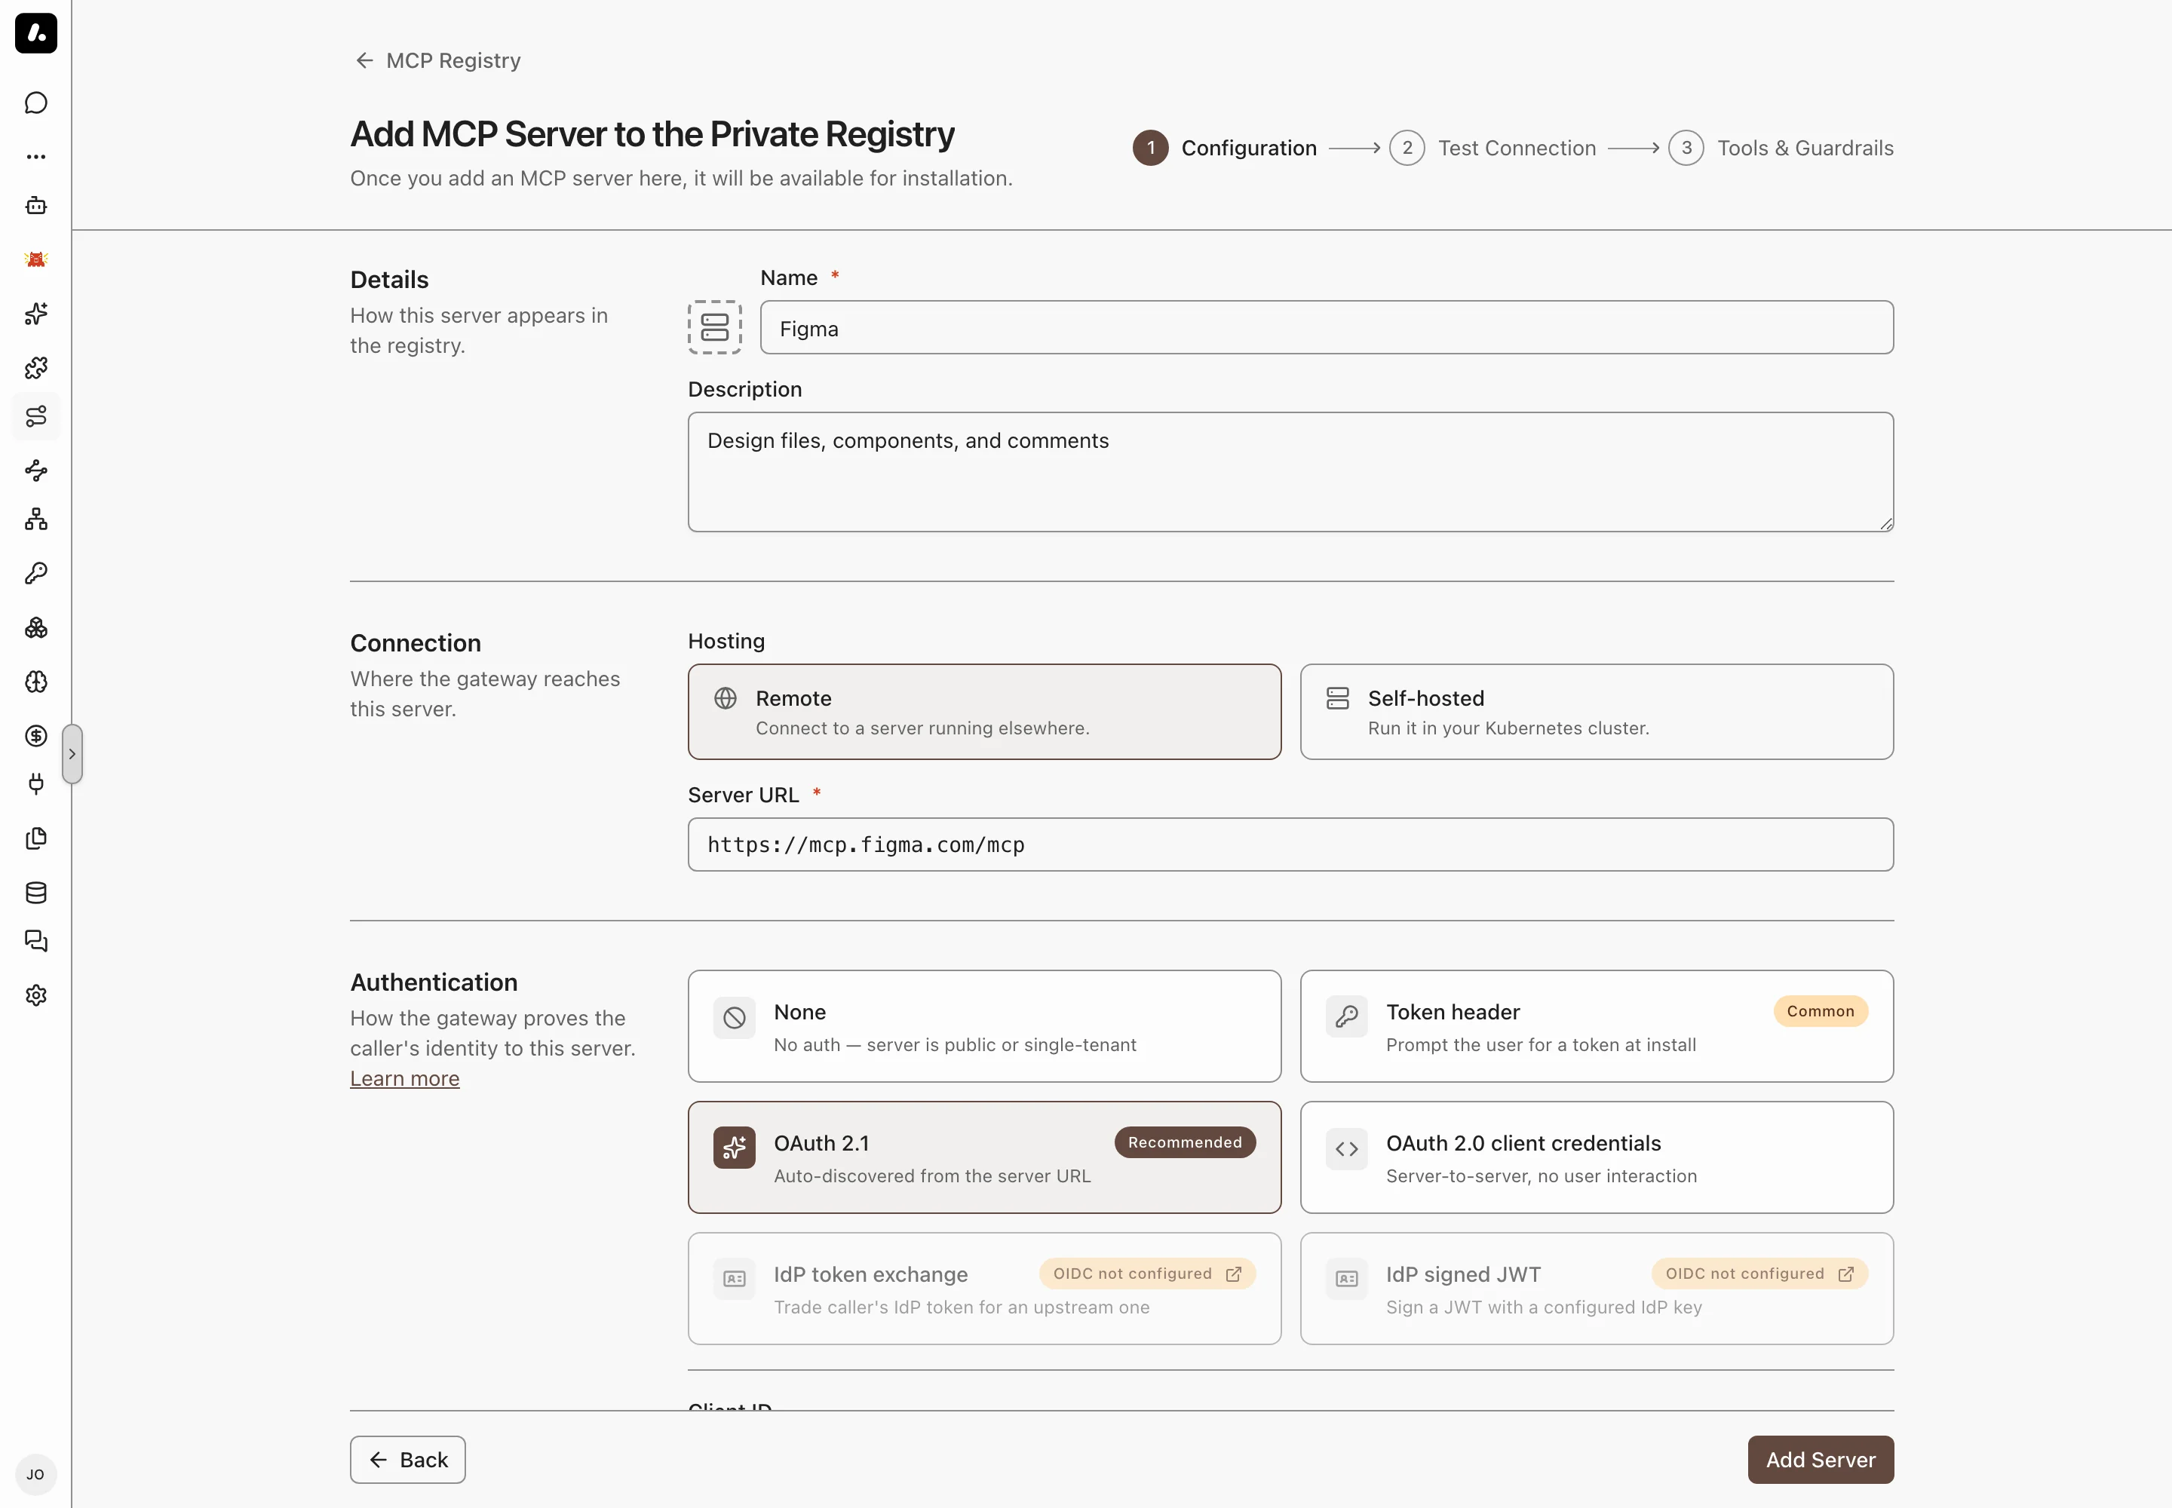This screenshot has height=1508, width=2172.
Task: Click the Description resize handle corner
Action: point(1885,524)
